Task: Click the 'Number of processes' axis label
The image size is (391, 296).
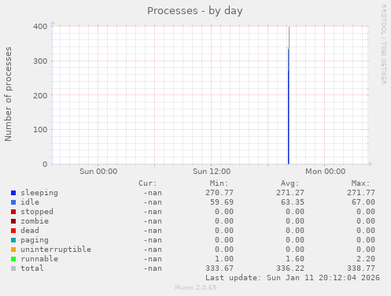Action: coord(8,94)
